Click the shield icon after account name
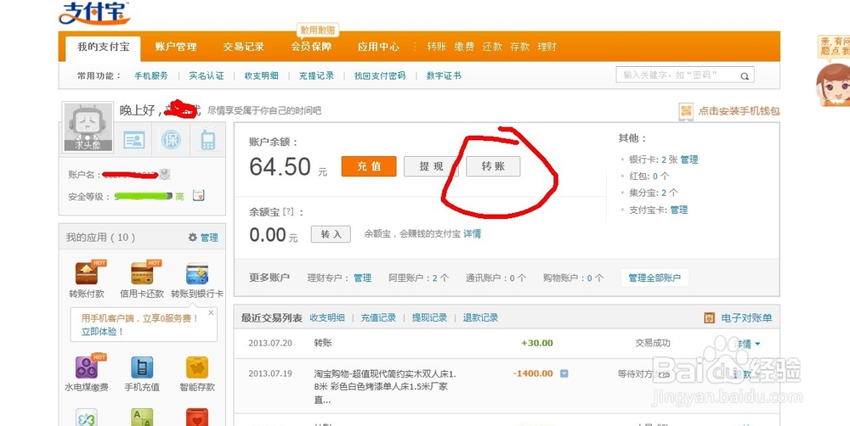The width and height of the screenshot is (850, 426). [165, 174]
